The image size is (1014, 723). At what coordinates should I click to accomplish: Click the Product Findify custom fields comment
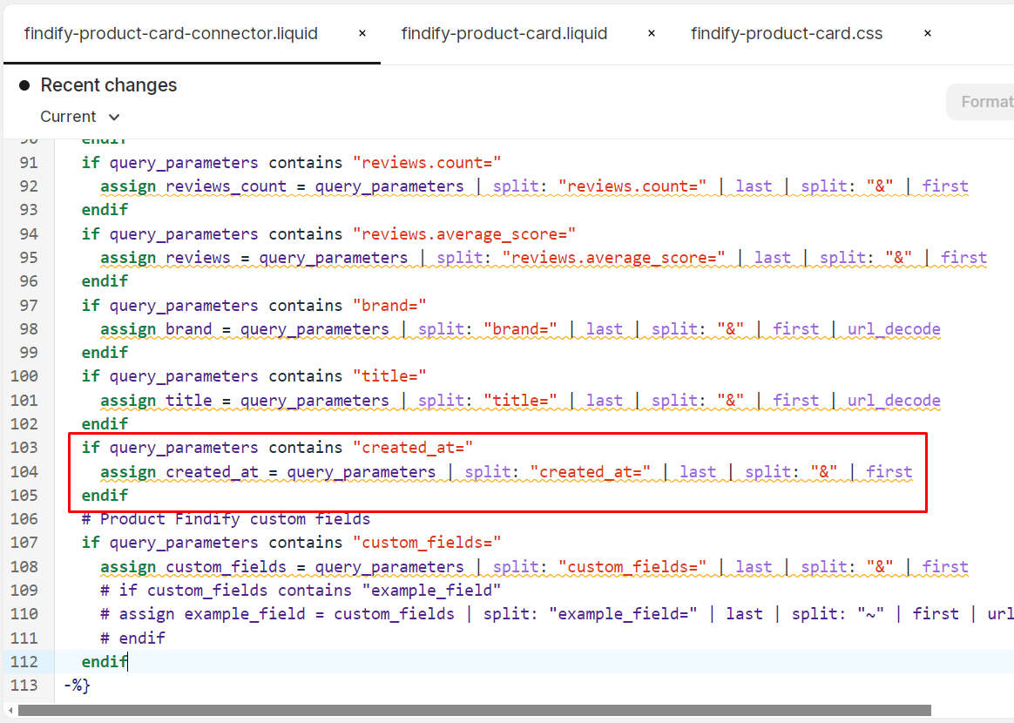tap(226, 519)
